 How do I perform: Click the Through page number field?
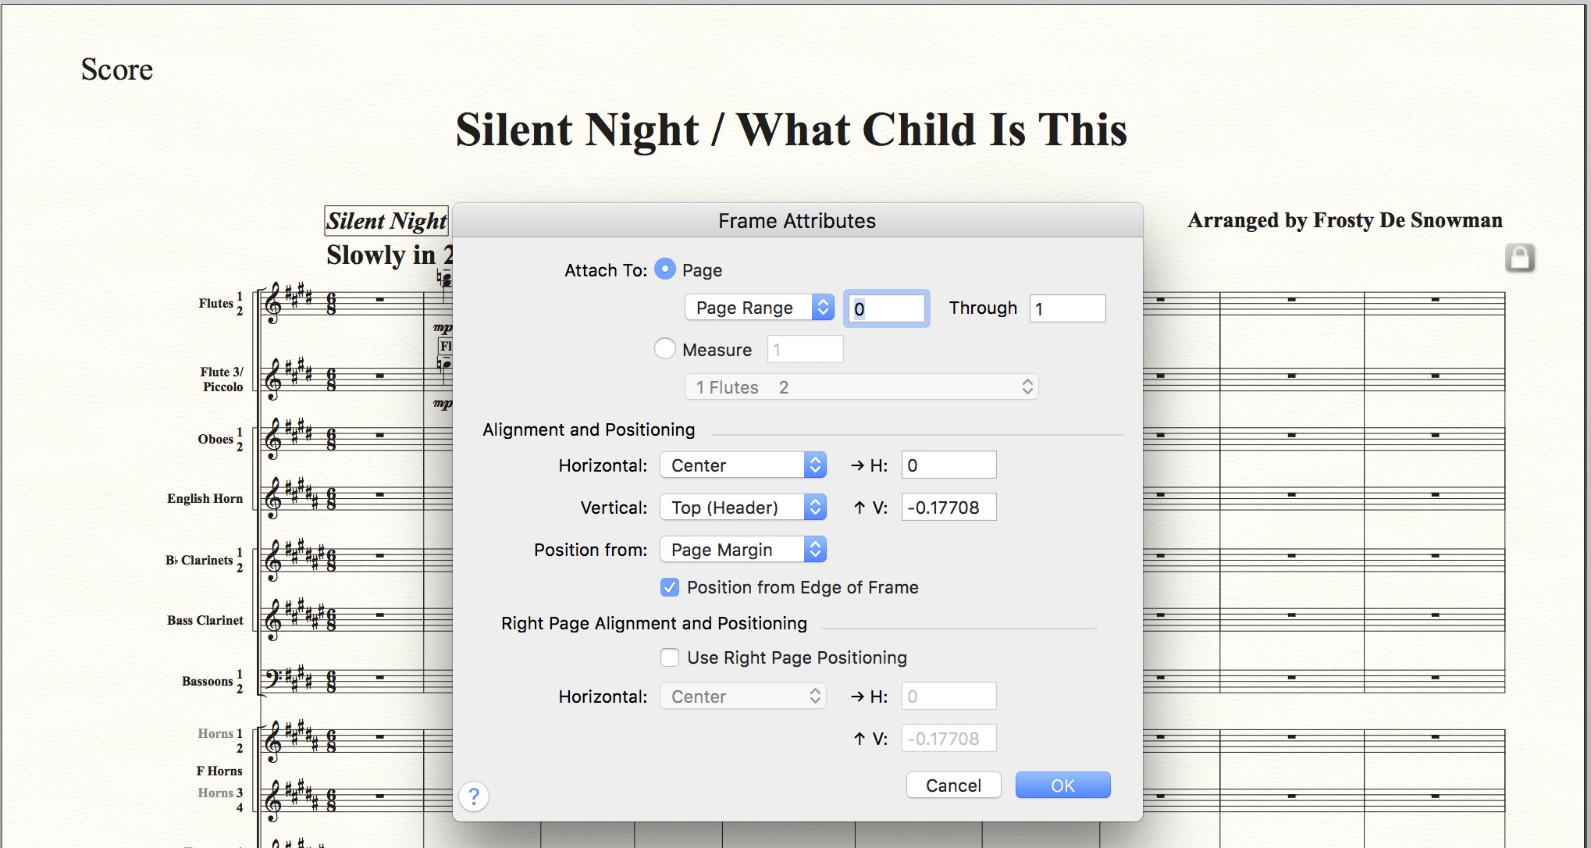1067,308
